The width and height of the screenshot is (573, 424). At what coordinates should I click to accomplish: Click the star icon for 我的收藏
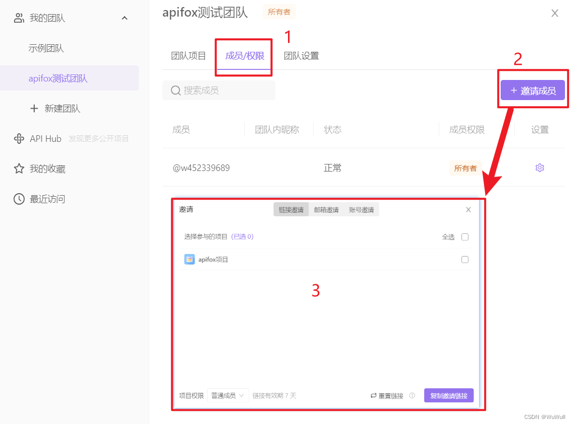pyautogui.click(x=19, y=168)
